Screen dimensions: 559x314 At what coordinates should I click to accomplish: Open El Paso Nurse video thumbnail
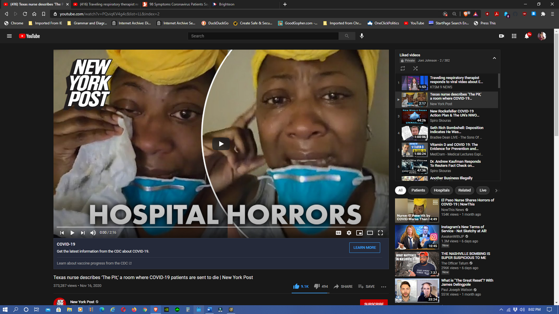pos(417,210)
